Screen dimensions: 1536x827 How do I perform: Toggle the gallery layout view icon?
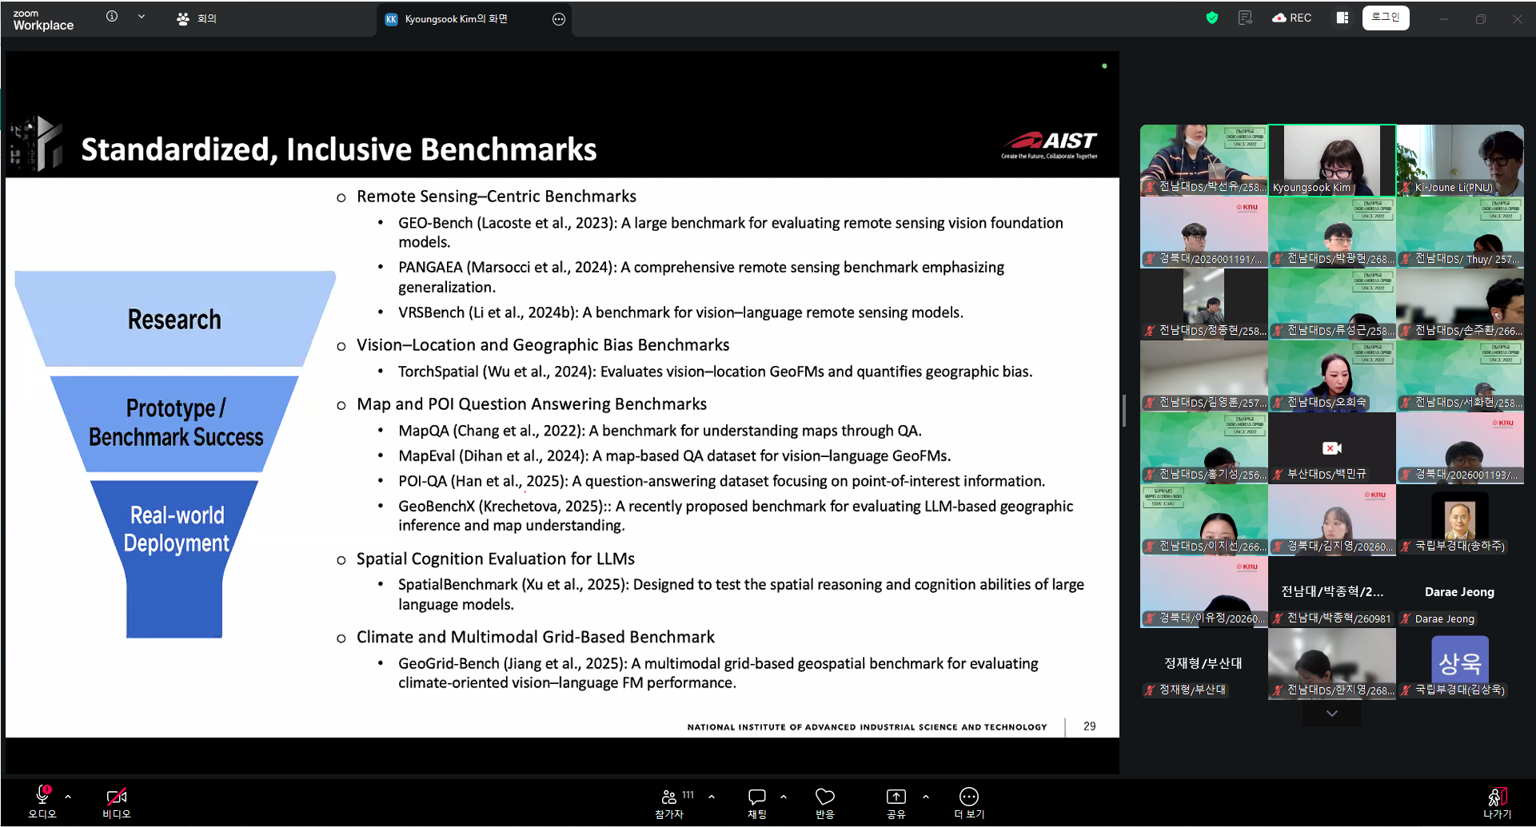(1342, 18)
